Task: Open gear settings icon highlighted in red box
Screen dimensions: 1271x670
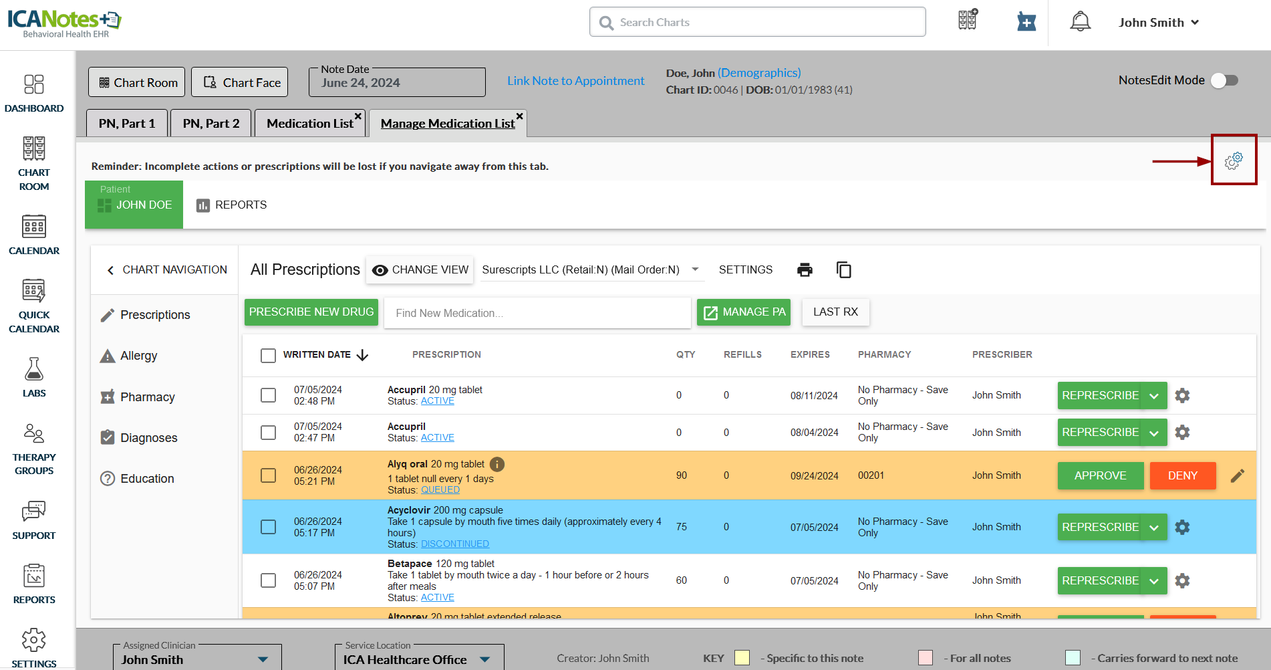Action: (1234, 160)
